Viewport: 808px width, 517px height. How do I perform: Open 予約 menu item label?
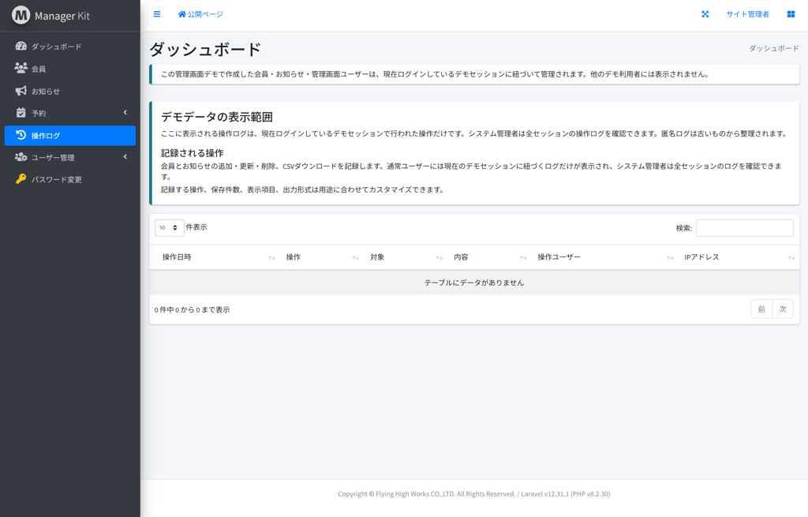pos(39,114)
